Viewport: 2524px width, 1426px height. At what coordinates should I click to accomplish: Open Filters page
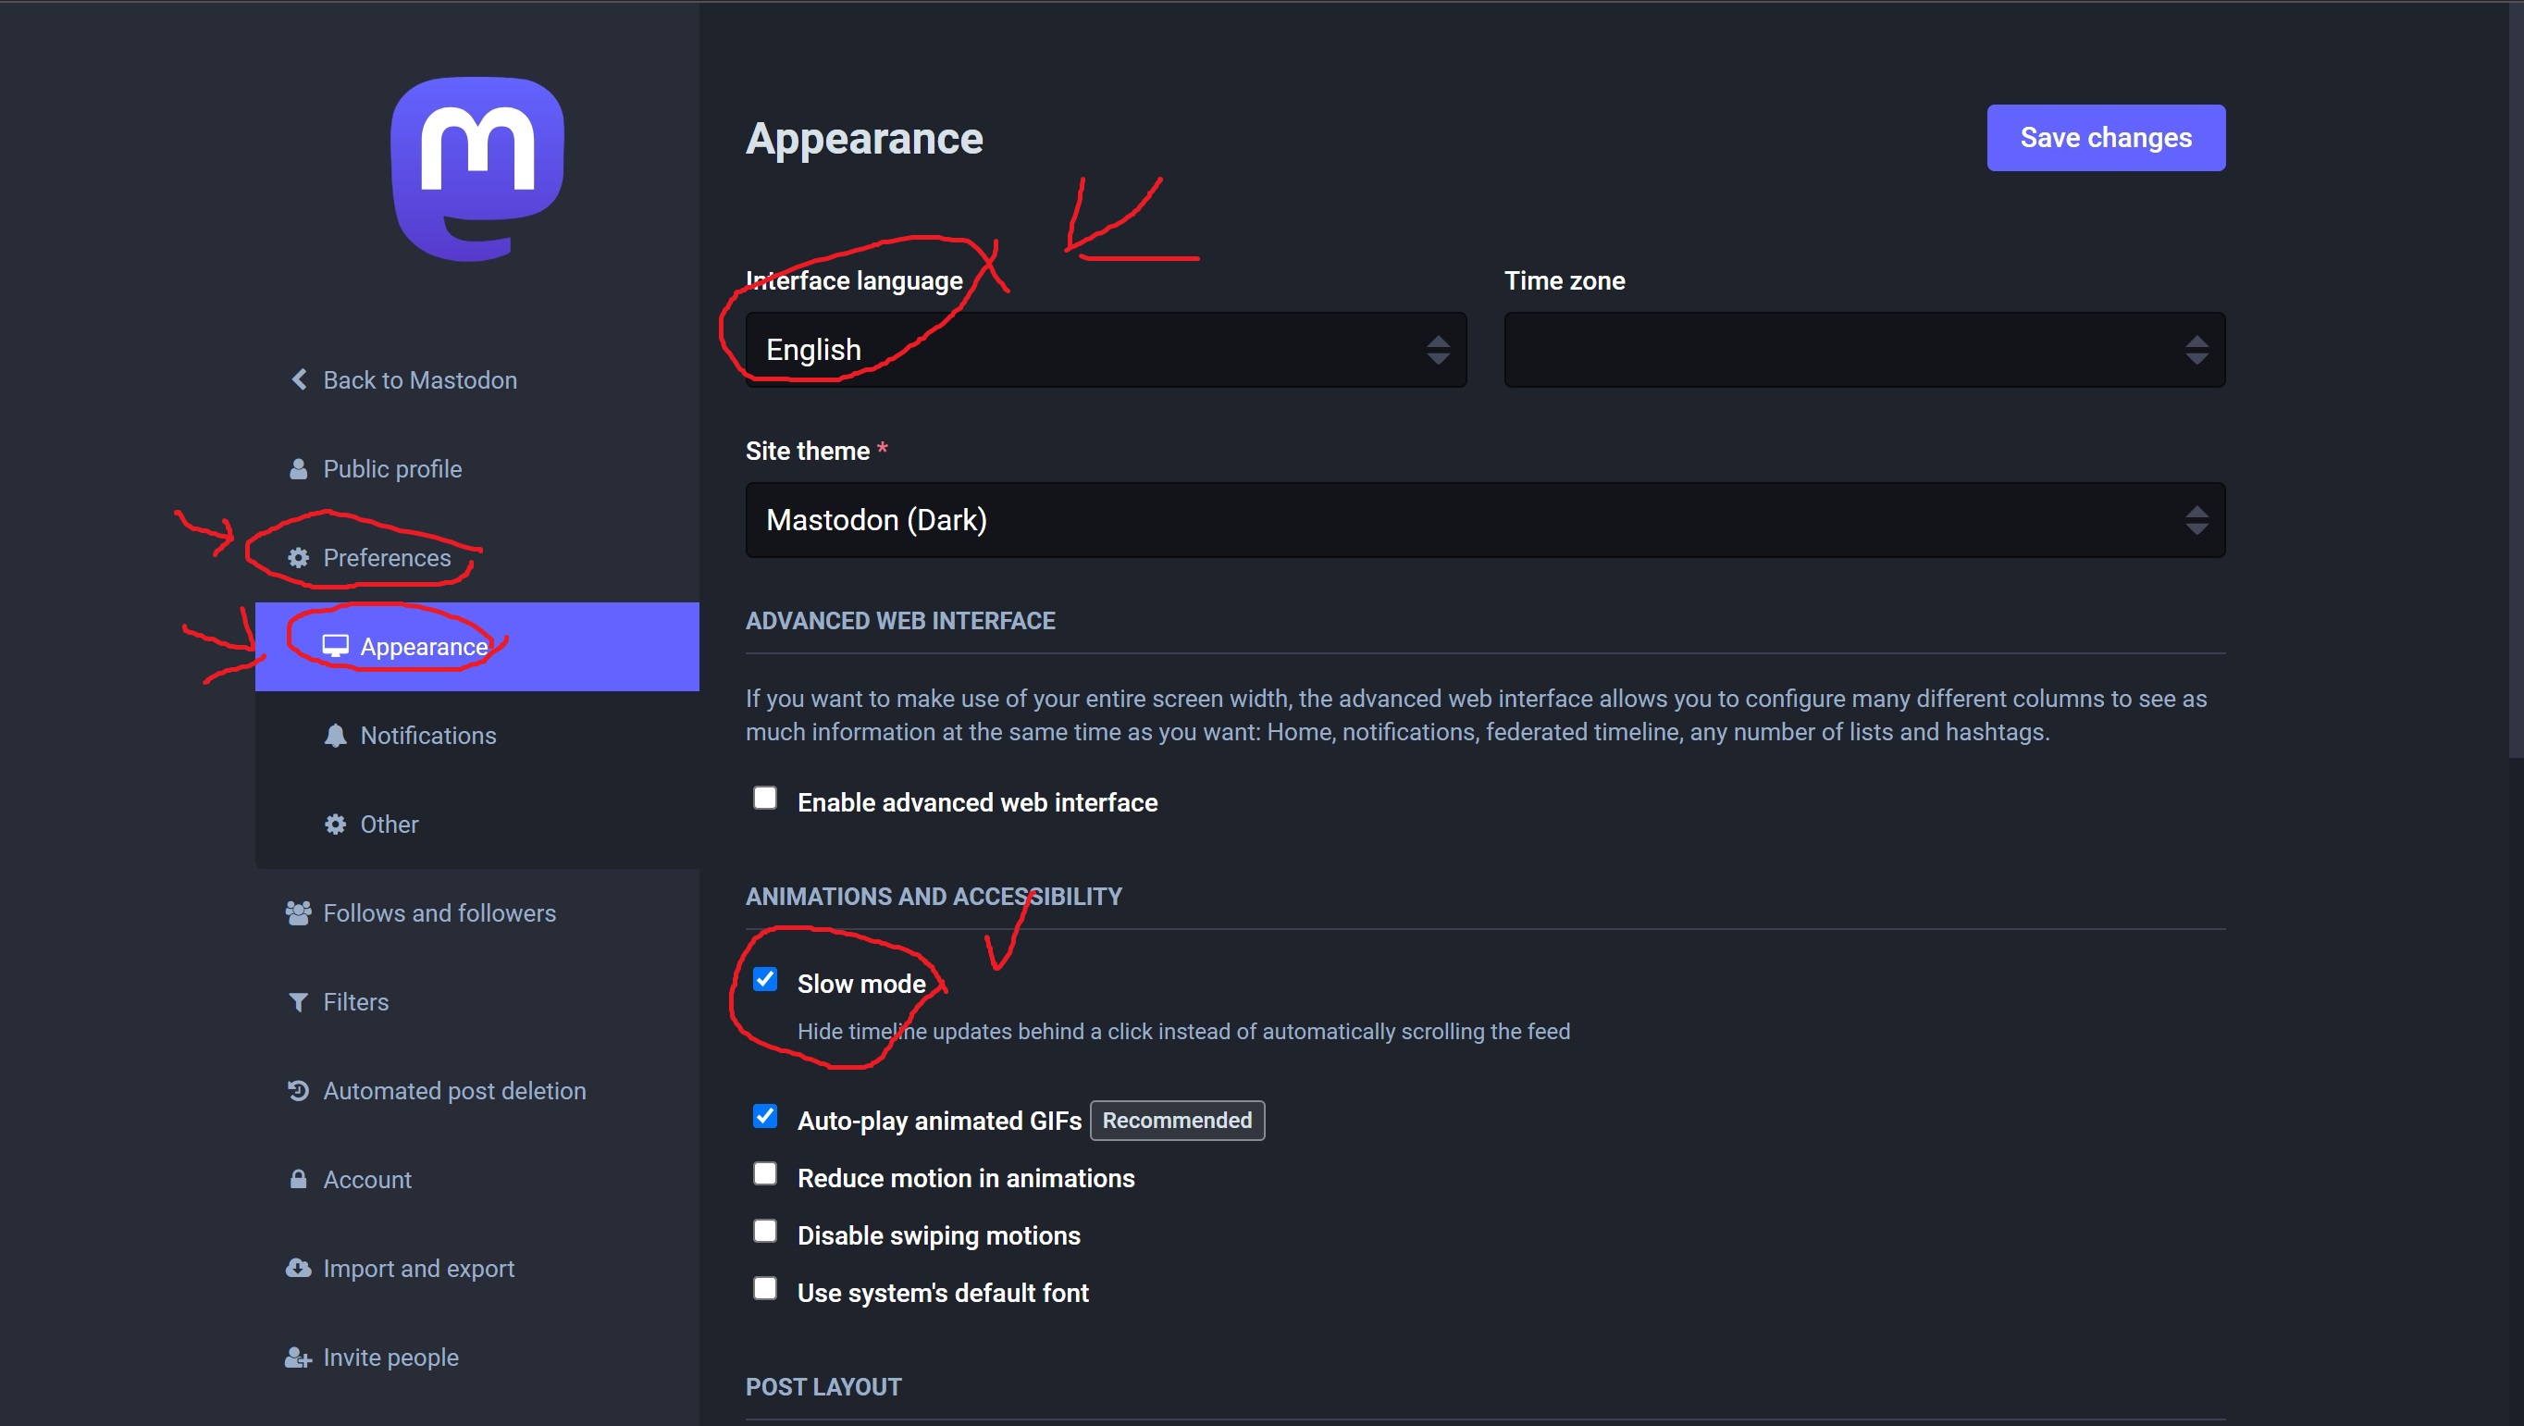(x=477, y=1002)
